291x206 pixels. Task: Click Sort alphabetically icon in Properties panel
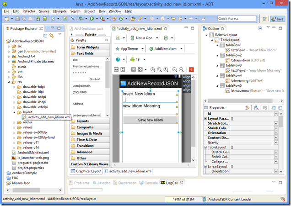pos(256,108)
